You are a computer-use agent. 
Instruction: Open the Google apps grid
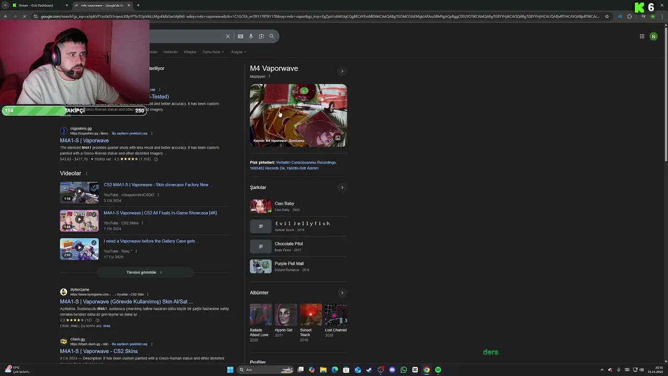point(642,36)
